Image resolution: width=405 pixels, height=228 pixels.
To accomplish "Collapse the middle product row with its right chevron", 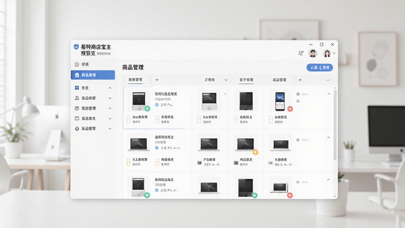I will [x=329, y=137].
